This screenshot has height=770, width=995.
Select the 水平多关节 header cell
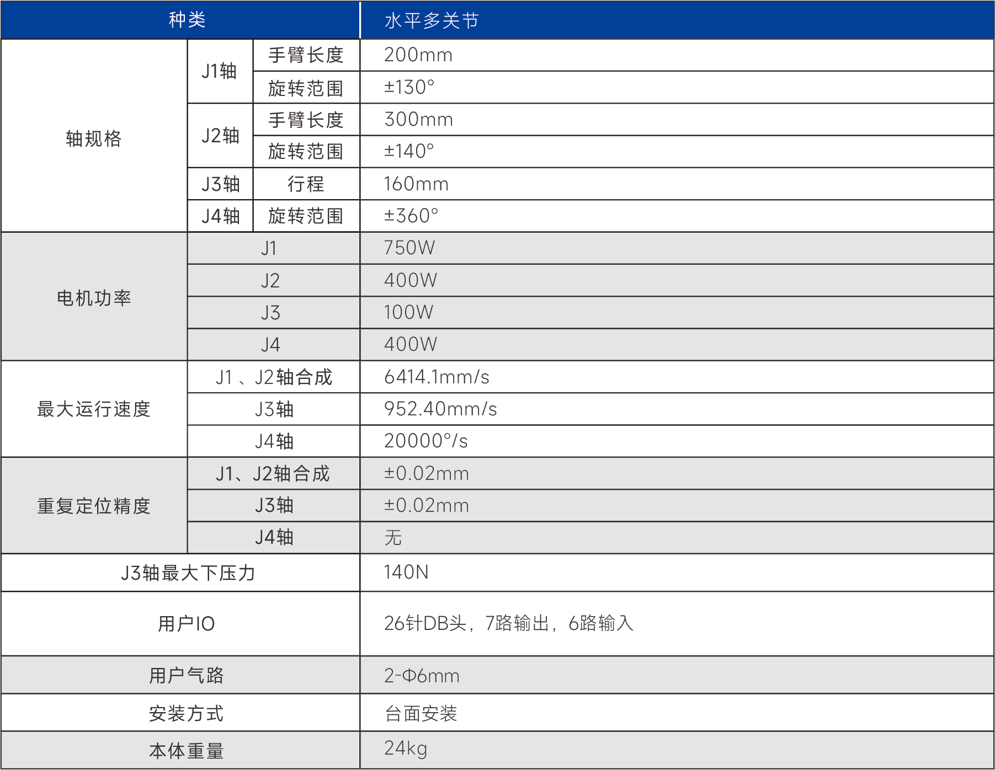431,21
